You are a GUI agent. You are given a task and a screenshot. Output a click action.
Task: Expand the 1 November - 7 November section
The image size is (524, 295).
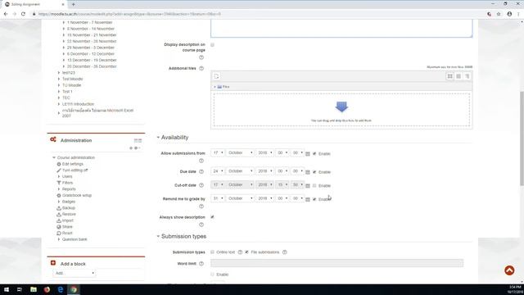coord(64,22)
